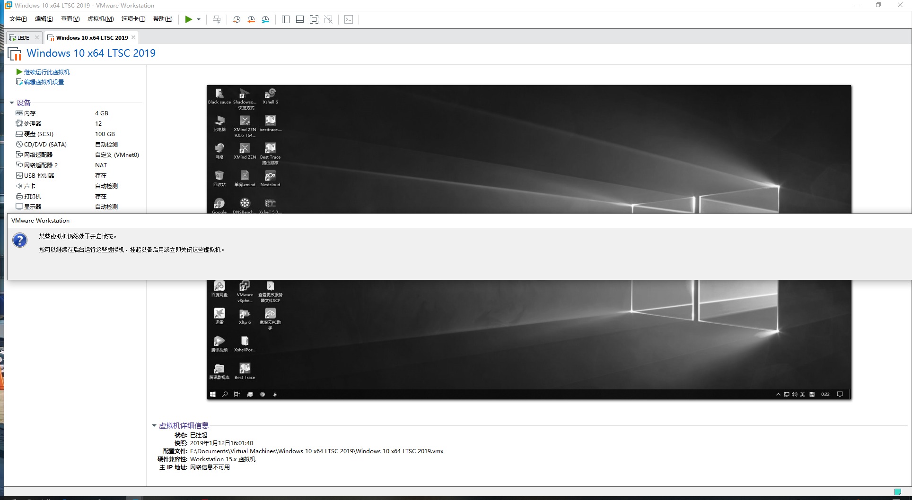Select the 网络适配器 2 device row

(78, 165)
